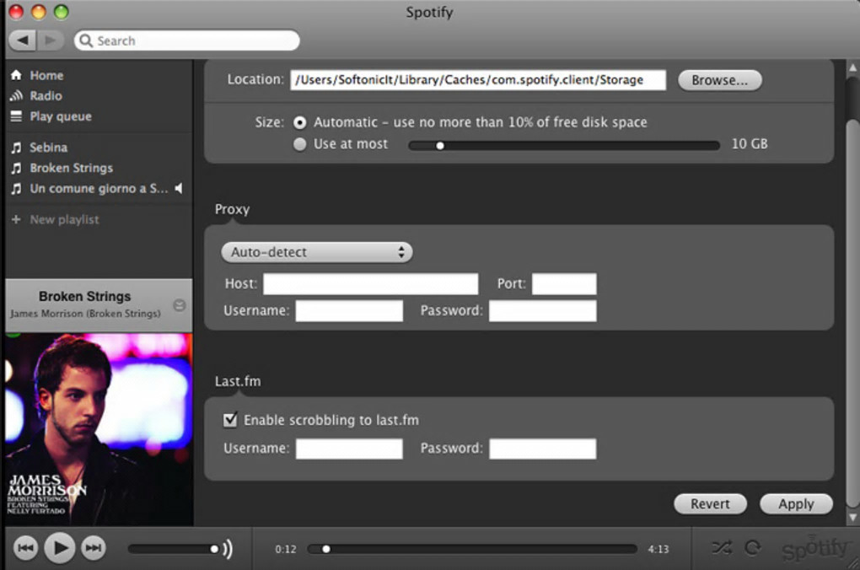The image size is (860, 570).
Task: Click the cache size slider
Action: coord(564,145)
